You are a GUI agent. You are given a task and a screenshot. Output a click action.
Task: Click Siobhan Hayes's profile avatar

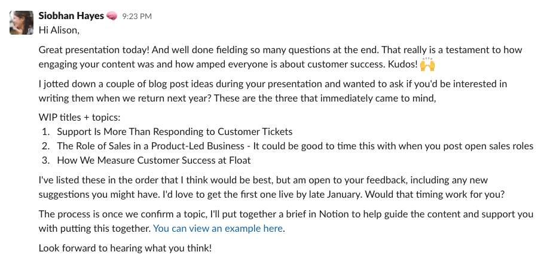pos(21,22)
